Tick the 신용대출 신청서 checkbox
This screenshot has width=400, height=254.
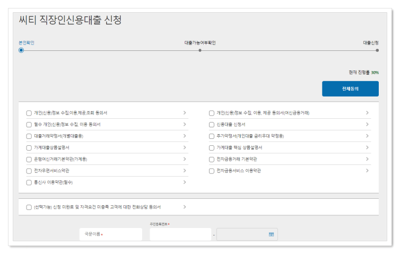(212, 125)
